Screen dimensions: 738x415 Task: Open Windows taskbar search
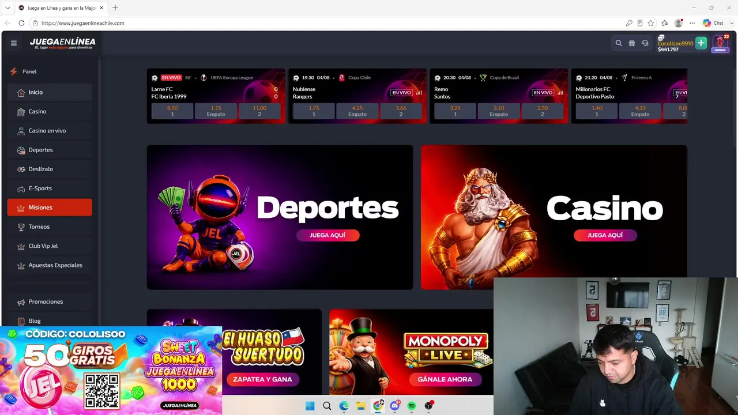327,406
